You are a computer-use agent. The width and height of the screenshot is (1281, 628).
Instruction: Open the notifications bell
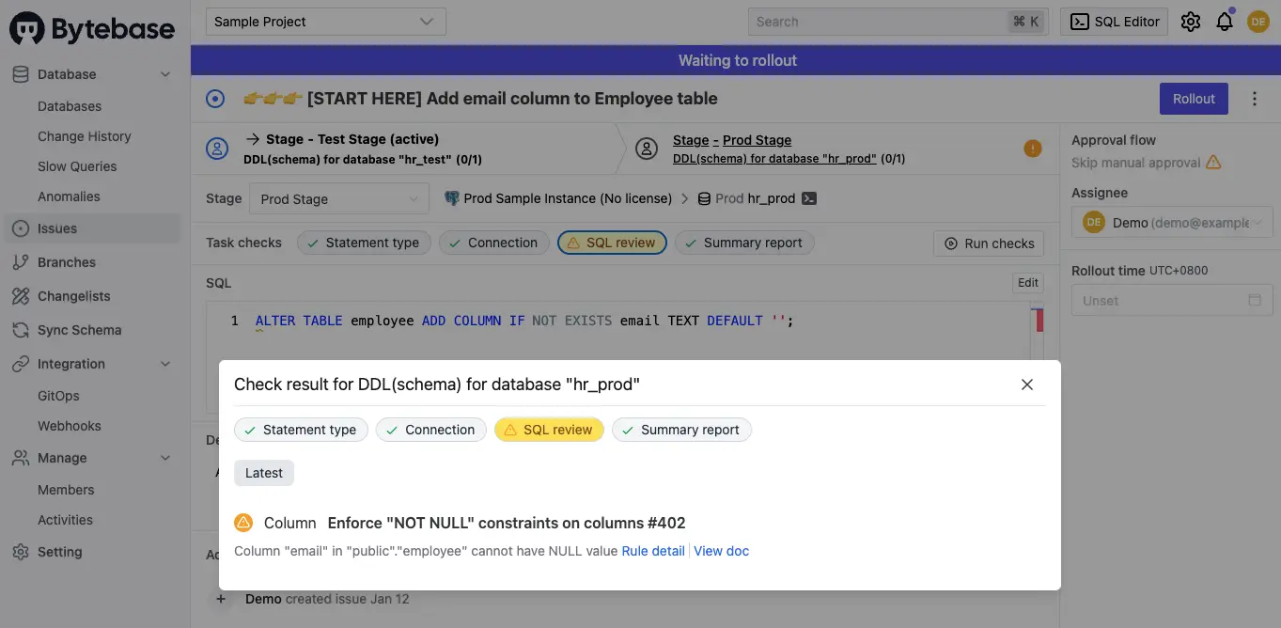pos(1224,21)
